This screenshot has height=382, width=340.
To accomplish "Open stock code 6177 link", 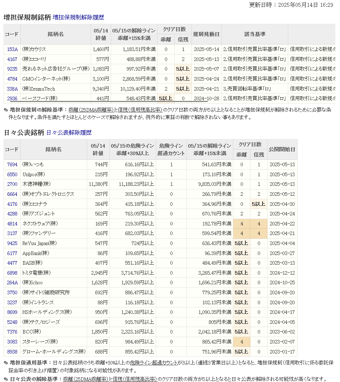I will (x=12, y=253).
